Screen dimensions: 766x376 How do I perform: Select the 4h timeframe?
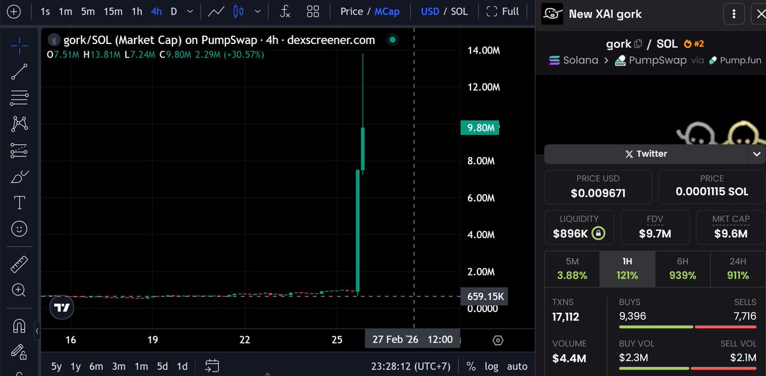[x=156, y=11]
